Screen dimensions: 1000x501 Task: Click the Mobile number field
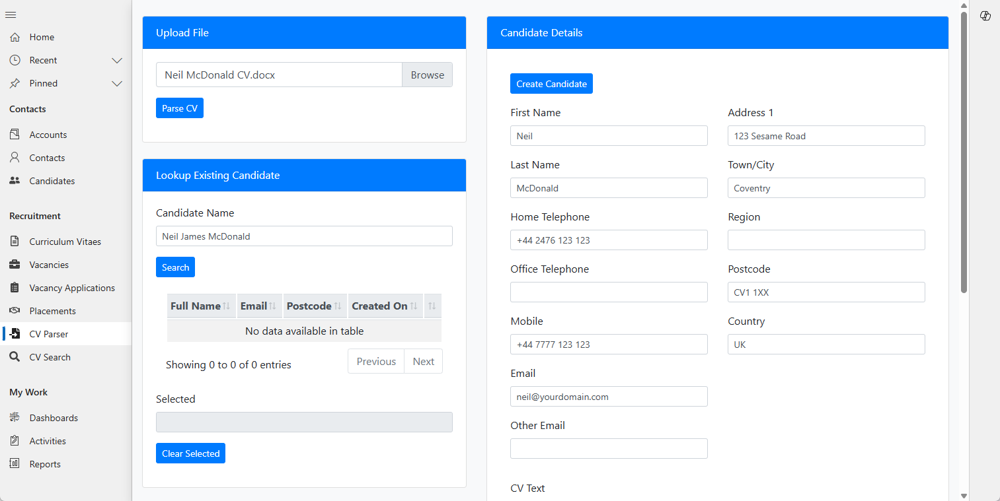point(609,345)
